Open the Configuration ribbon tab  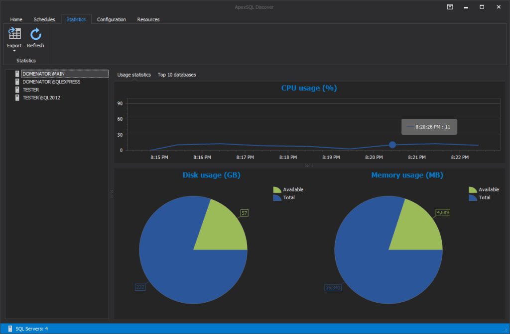pyautogui.click(x=112, y=19)
